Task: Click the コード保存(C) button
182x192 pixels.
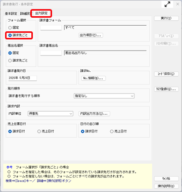Action: [x=166, y=74]
